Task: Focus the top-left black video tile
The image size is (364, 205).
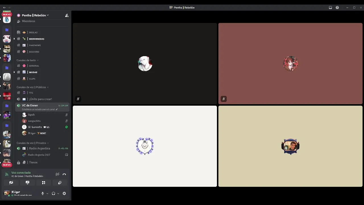Action: pos(145,63)
